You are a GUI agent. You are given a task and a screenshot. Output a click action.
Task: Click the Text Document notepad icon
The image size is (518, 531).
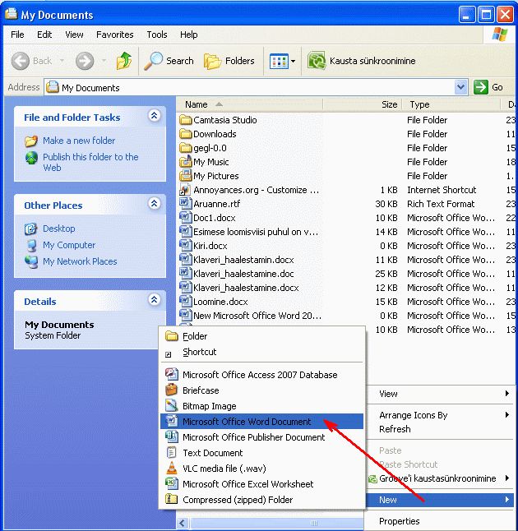tap(171, 452)
